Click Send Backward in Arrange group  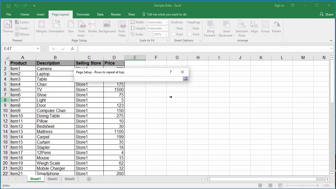(x=227, y=28)
